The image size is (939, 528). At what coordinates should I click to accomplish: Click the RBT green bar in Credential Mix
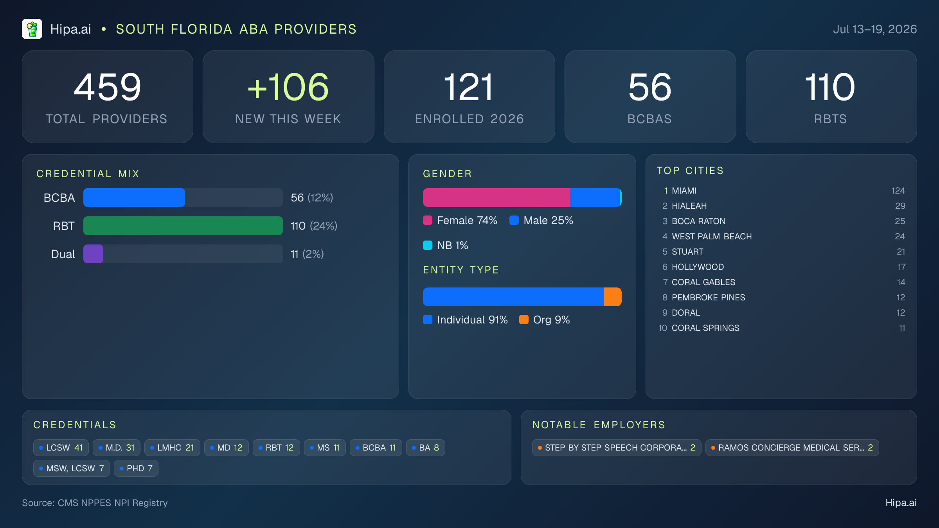(x=183, y=226)
